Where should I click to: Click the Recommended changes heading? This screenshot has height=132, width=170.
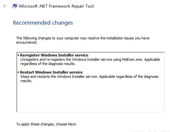pos(43,23)
